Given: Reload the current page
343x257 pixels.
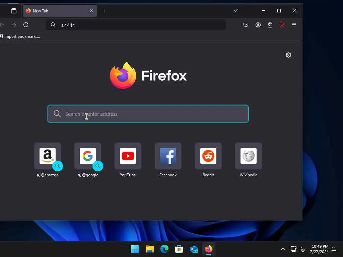Looking at the screenshot, I should (x=26, y=25).
